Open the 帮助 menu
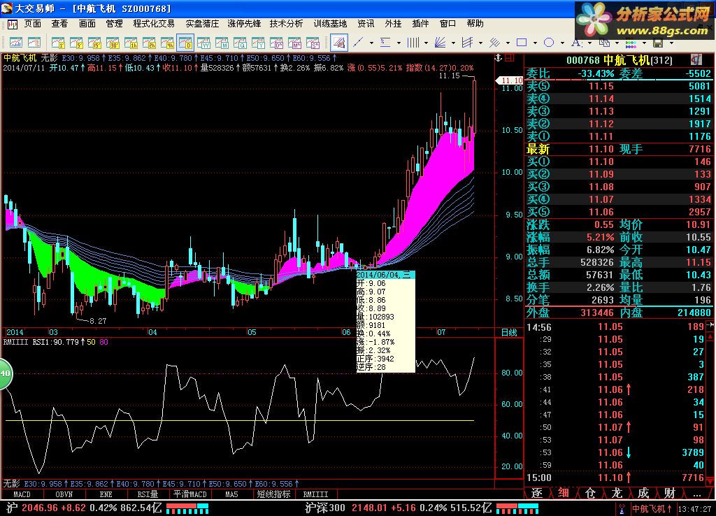Image resolution: width=716 pixels, height=516 pixels. click(x=475, y=23)
